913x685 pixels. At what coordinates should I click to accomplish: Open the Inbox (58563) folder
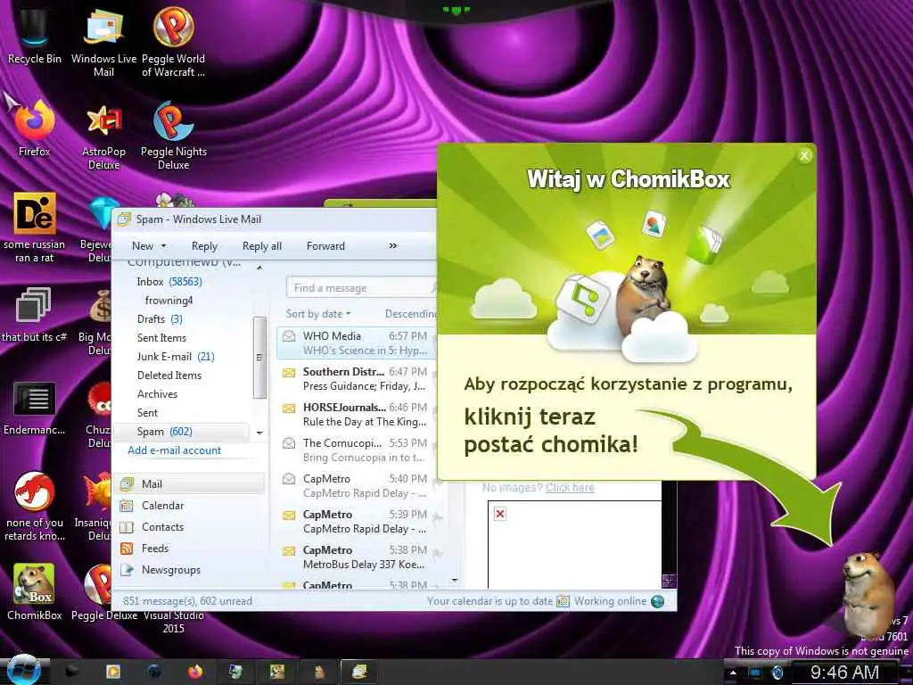[169, 281]
